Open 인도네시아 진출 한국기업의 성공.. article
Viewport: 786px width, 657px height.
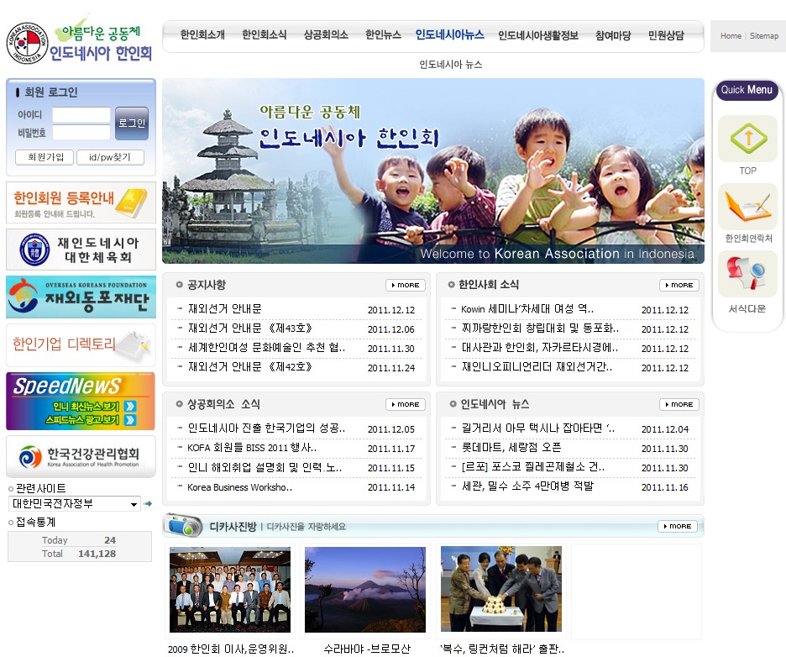tap(266, 428)
